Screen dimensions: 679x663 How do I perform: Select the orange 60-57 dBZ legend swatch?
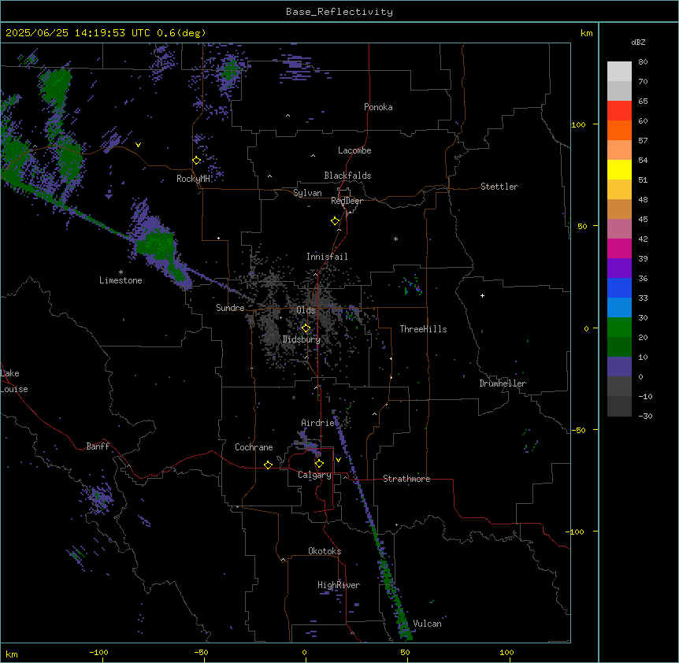pos(619,130)
